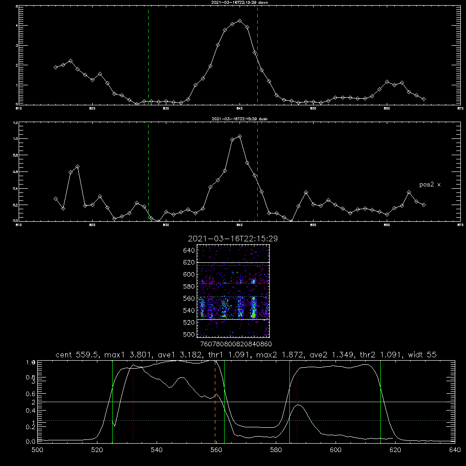
Task: Click the y-axis label 500 of spectrogram image
Action: click(189, 334)
